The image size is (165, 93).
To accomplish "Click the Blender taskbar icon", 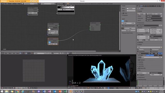I will [71, 91].
